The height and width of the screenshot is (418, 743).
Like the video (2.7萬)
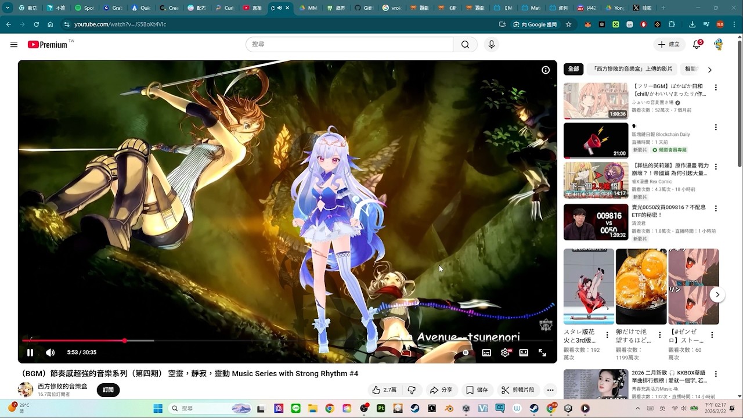tap(385, 390)
